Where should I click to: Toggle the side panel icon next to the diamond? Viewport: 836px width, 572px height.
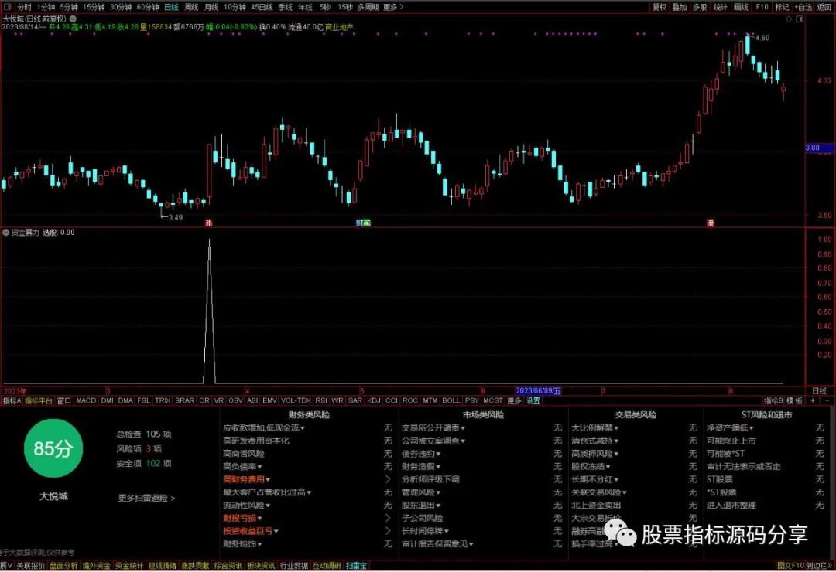tap(799, 19)
